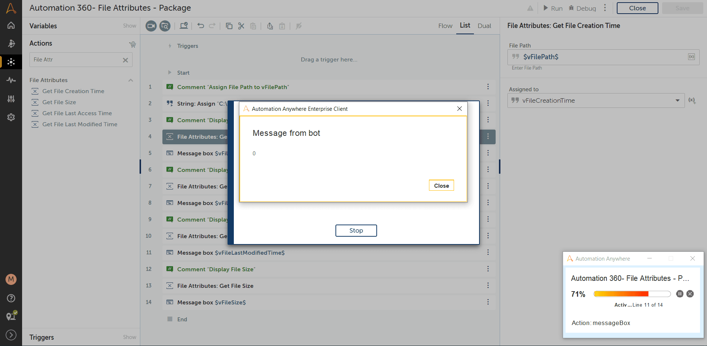Screen dimensions: 707x346
Task: Select Get File Creation Time action
Action: click(x=73, y=91)
